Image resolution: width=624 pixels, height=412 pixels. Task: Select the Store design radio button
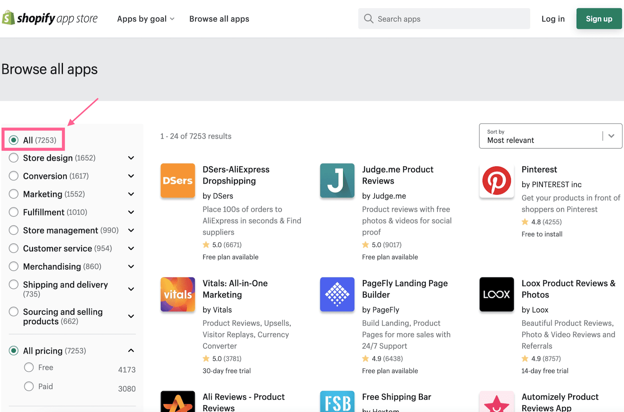pos(14,158)
